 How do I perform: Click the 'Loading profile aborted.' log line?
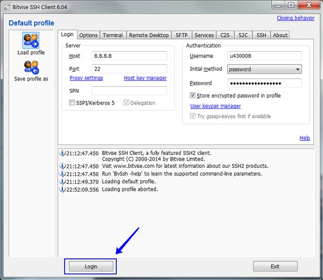(130, 189)
